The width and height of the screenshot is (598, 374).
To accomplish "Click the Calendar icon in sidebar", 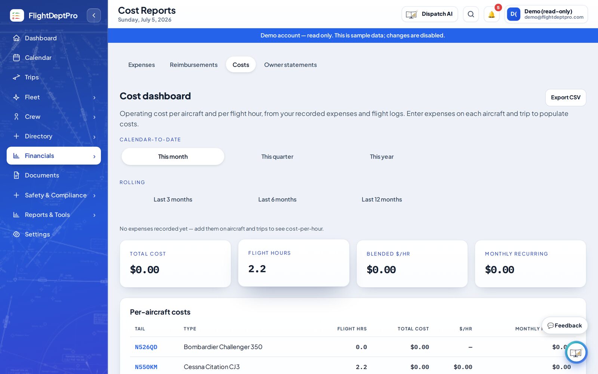I will coord(16,58).
